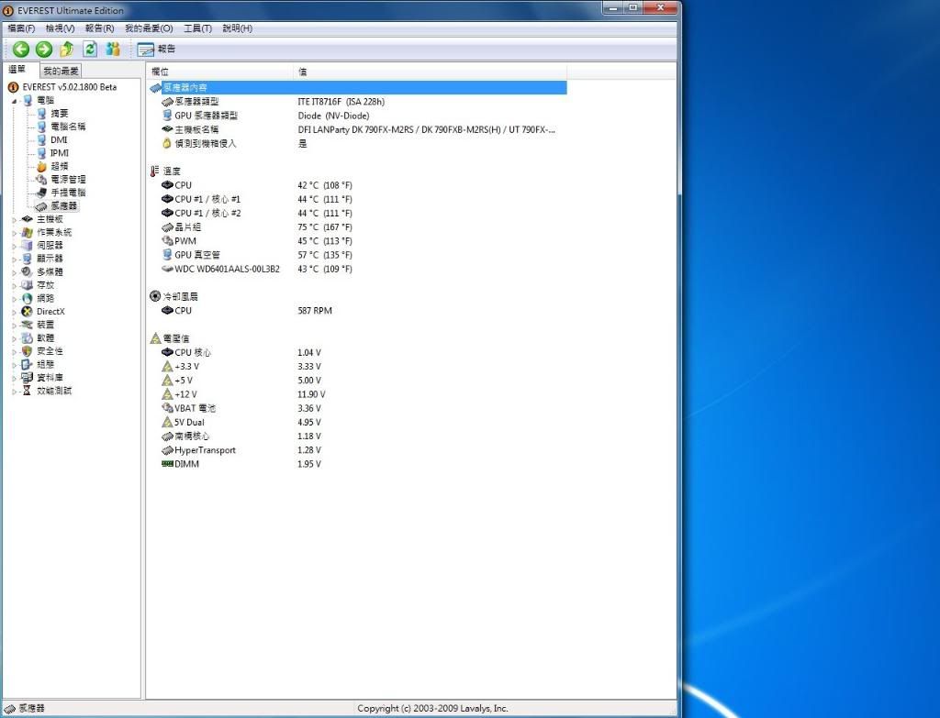The image size is (940, 718).
Task: Click the green memory icon beside DIMM
Action: pos(167,464)
